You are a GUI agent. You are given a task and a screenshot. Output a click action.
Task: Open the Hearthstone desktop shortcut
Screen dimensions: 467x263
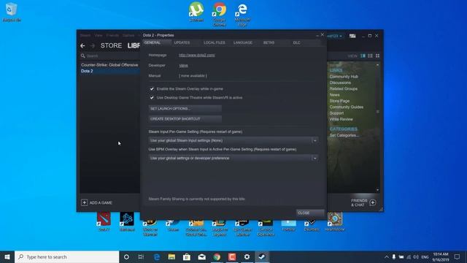pos(335,221)
